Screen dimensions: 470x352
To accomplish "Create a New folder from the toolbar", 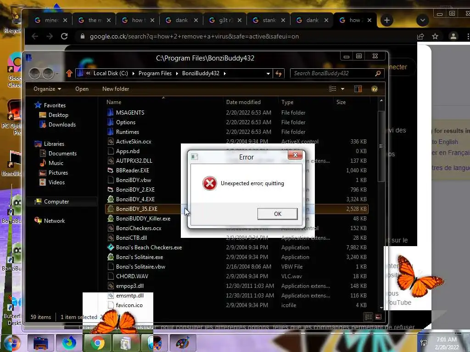I will click(116, 89).
